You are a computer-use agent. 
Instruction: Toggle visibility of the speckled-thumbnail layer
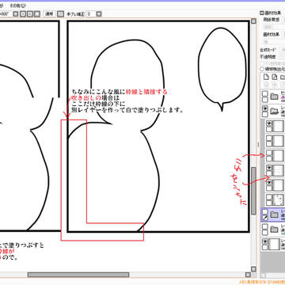pyautogui.click(x=269, y=197)
